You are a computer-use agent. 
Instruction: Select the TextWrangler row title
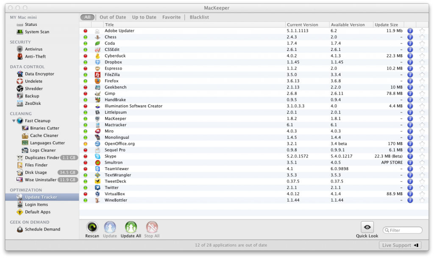118,175
